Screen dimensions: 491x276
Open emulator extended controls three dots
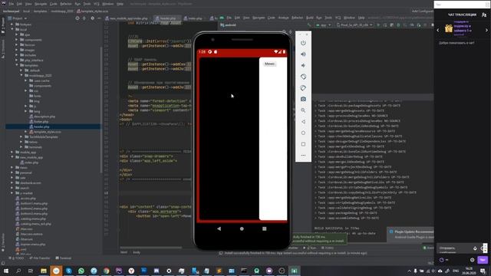(303, 156)
